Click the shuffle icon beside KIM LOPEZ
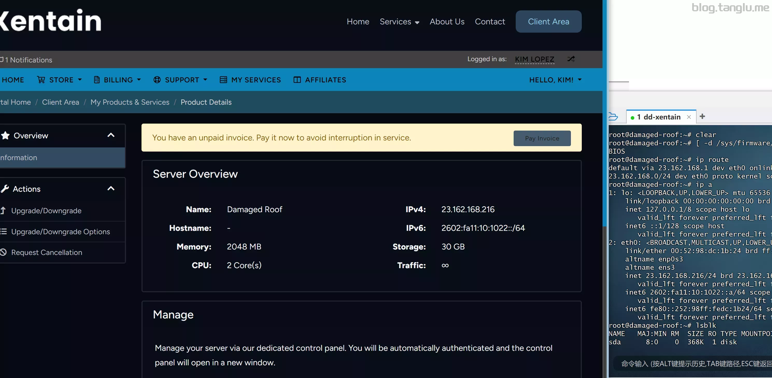Image resolution: width=772 pixels, height=378 pixels. click(571, 59)
